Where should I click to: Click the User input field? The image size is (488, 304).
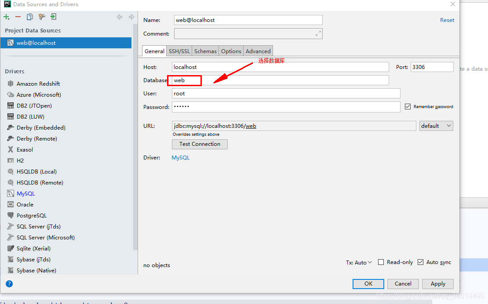(286, 94)
